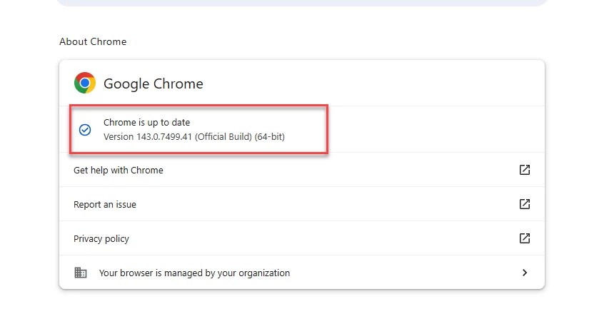Click the version number 143.0.7499.41
This screenshot has width=599, height=309.
pos(164,136)
